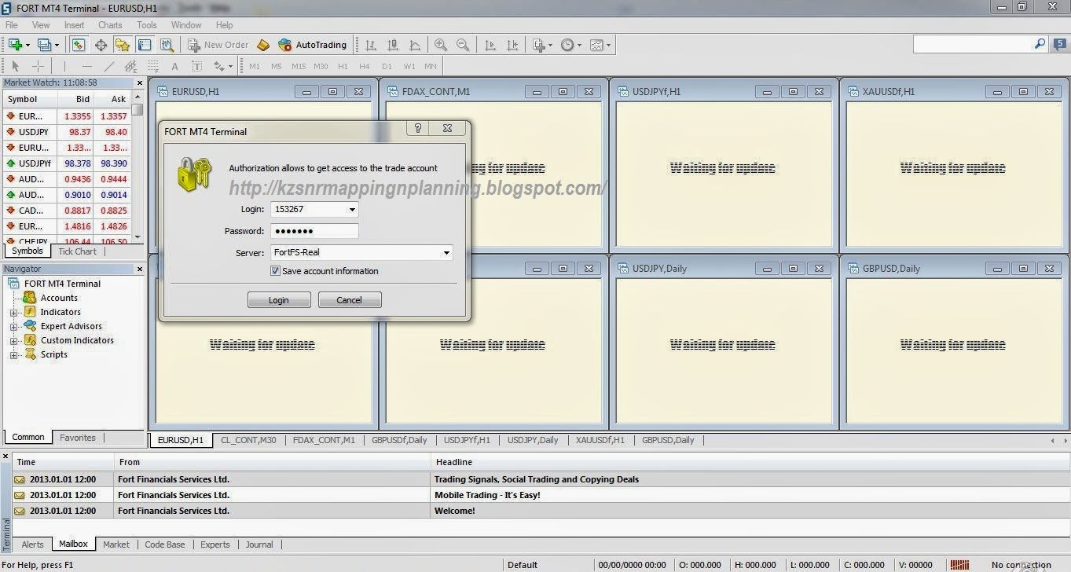This screenshot has height=572, width=1071.
Task: Switch to the Favorites tab in Navigator
Action: (78, 438)
